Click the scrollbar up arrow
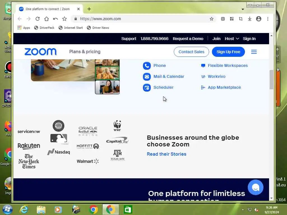This screenshot has width=287, height=215. click(x=271, y=36)
